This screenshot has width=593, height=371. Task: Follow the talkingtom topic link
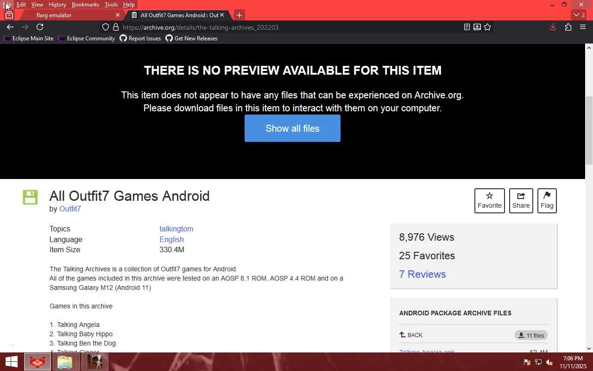click(176, 229)
